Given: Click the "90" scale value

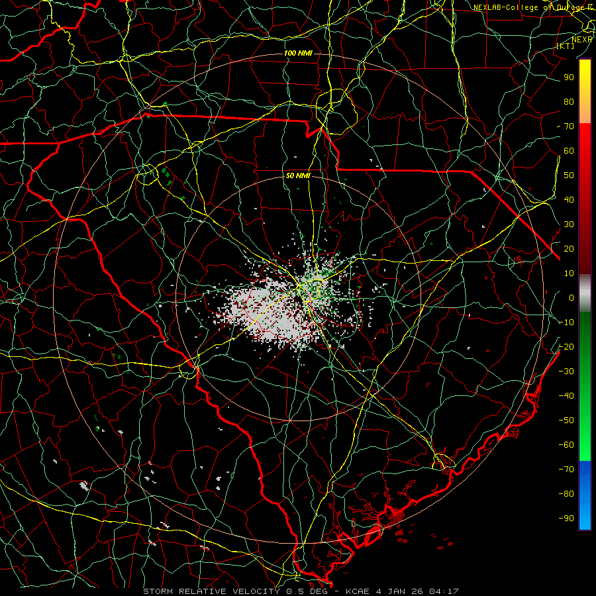Looking at the screenshot, I should [569, 77].
